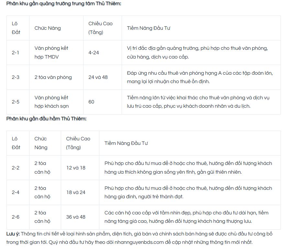The image size is (287, 250).
Task: Click the 2-6 lot cell
Action: click(x=18, y=217)
